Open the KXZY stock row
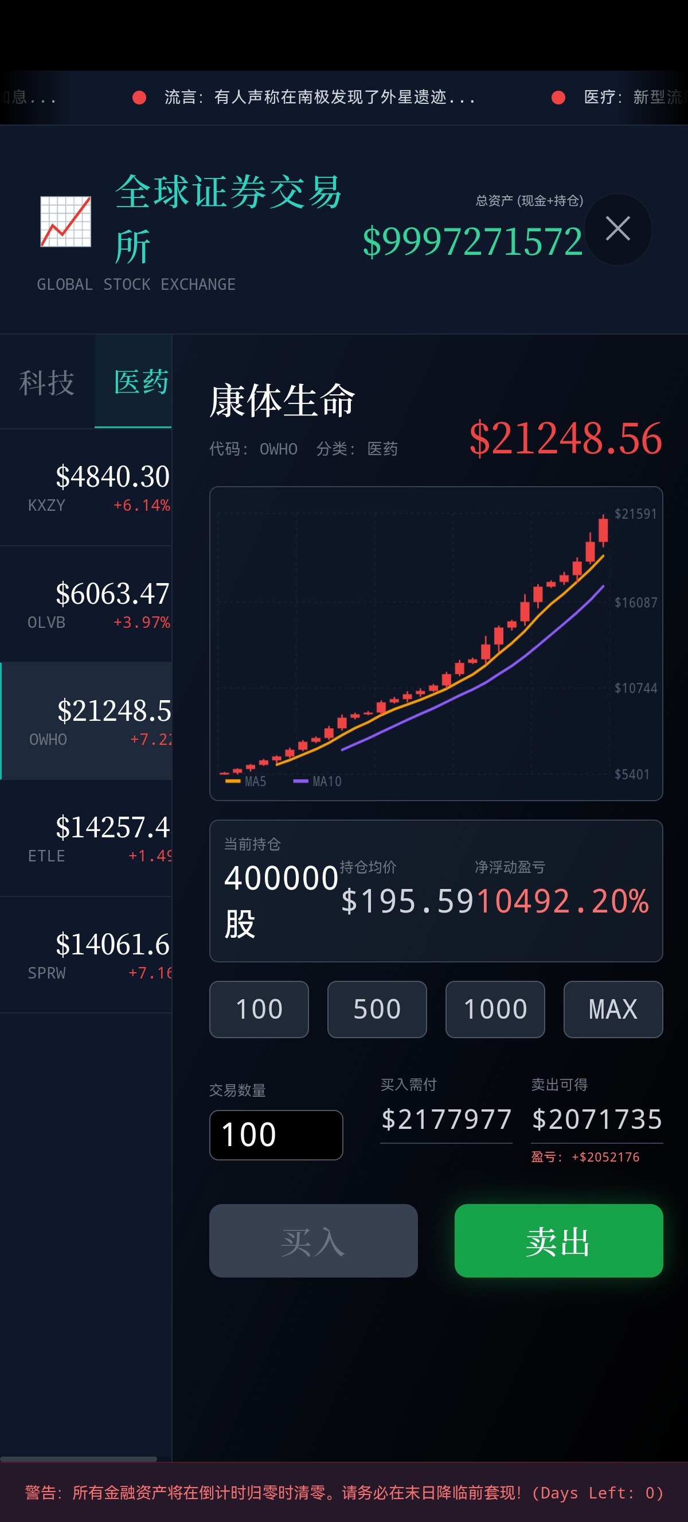The image size is (688, 1522). [x=86, y=487]
